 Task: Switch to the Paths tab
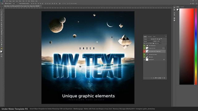click(x=154, y=37)
